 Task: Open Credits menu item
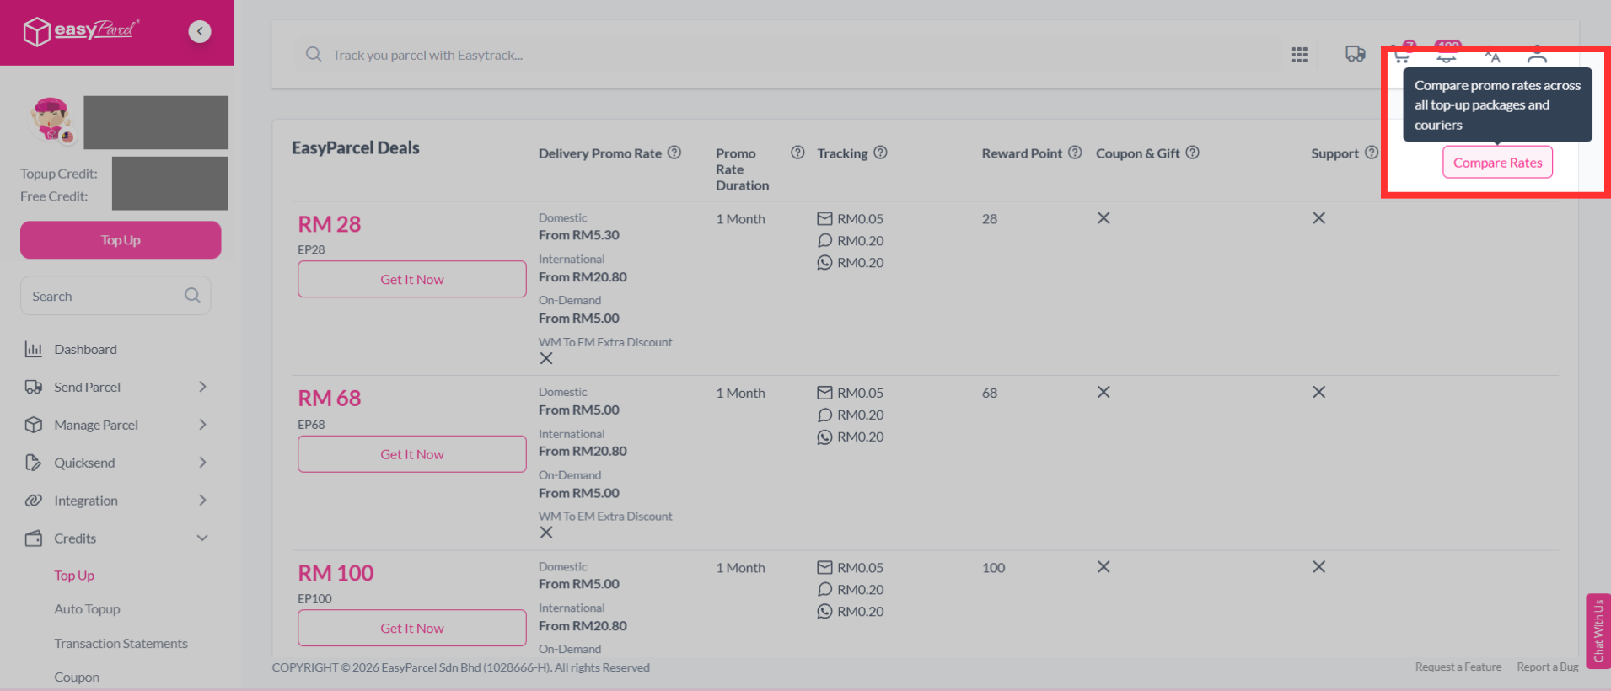75,538
